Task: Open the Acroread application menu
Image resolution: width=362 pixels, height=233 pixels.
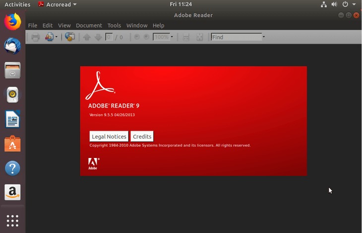Action: pos(57,4)
